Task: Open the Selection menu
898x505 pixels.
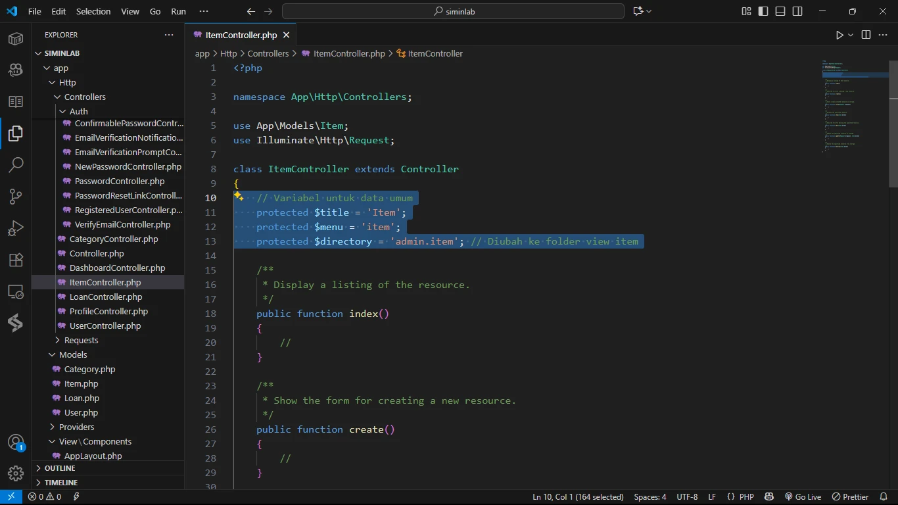Action: pos(93,11)
